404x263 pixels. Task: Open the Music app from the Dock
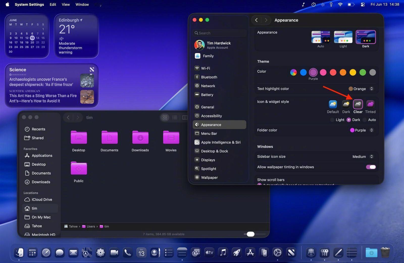click(x=223, y=252)
